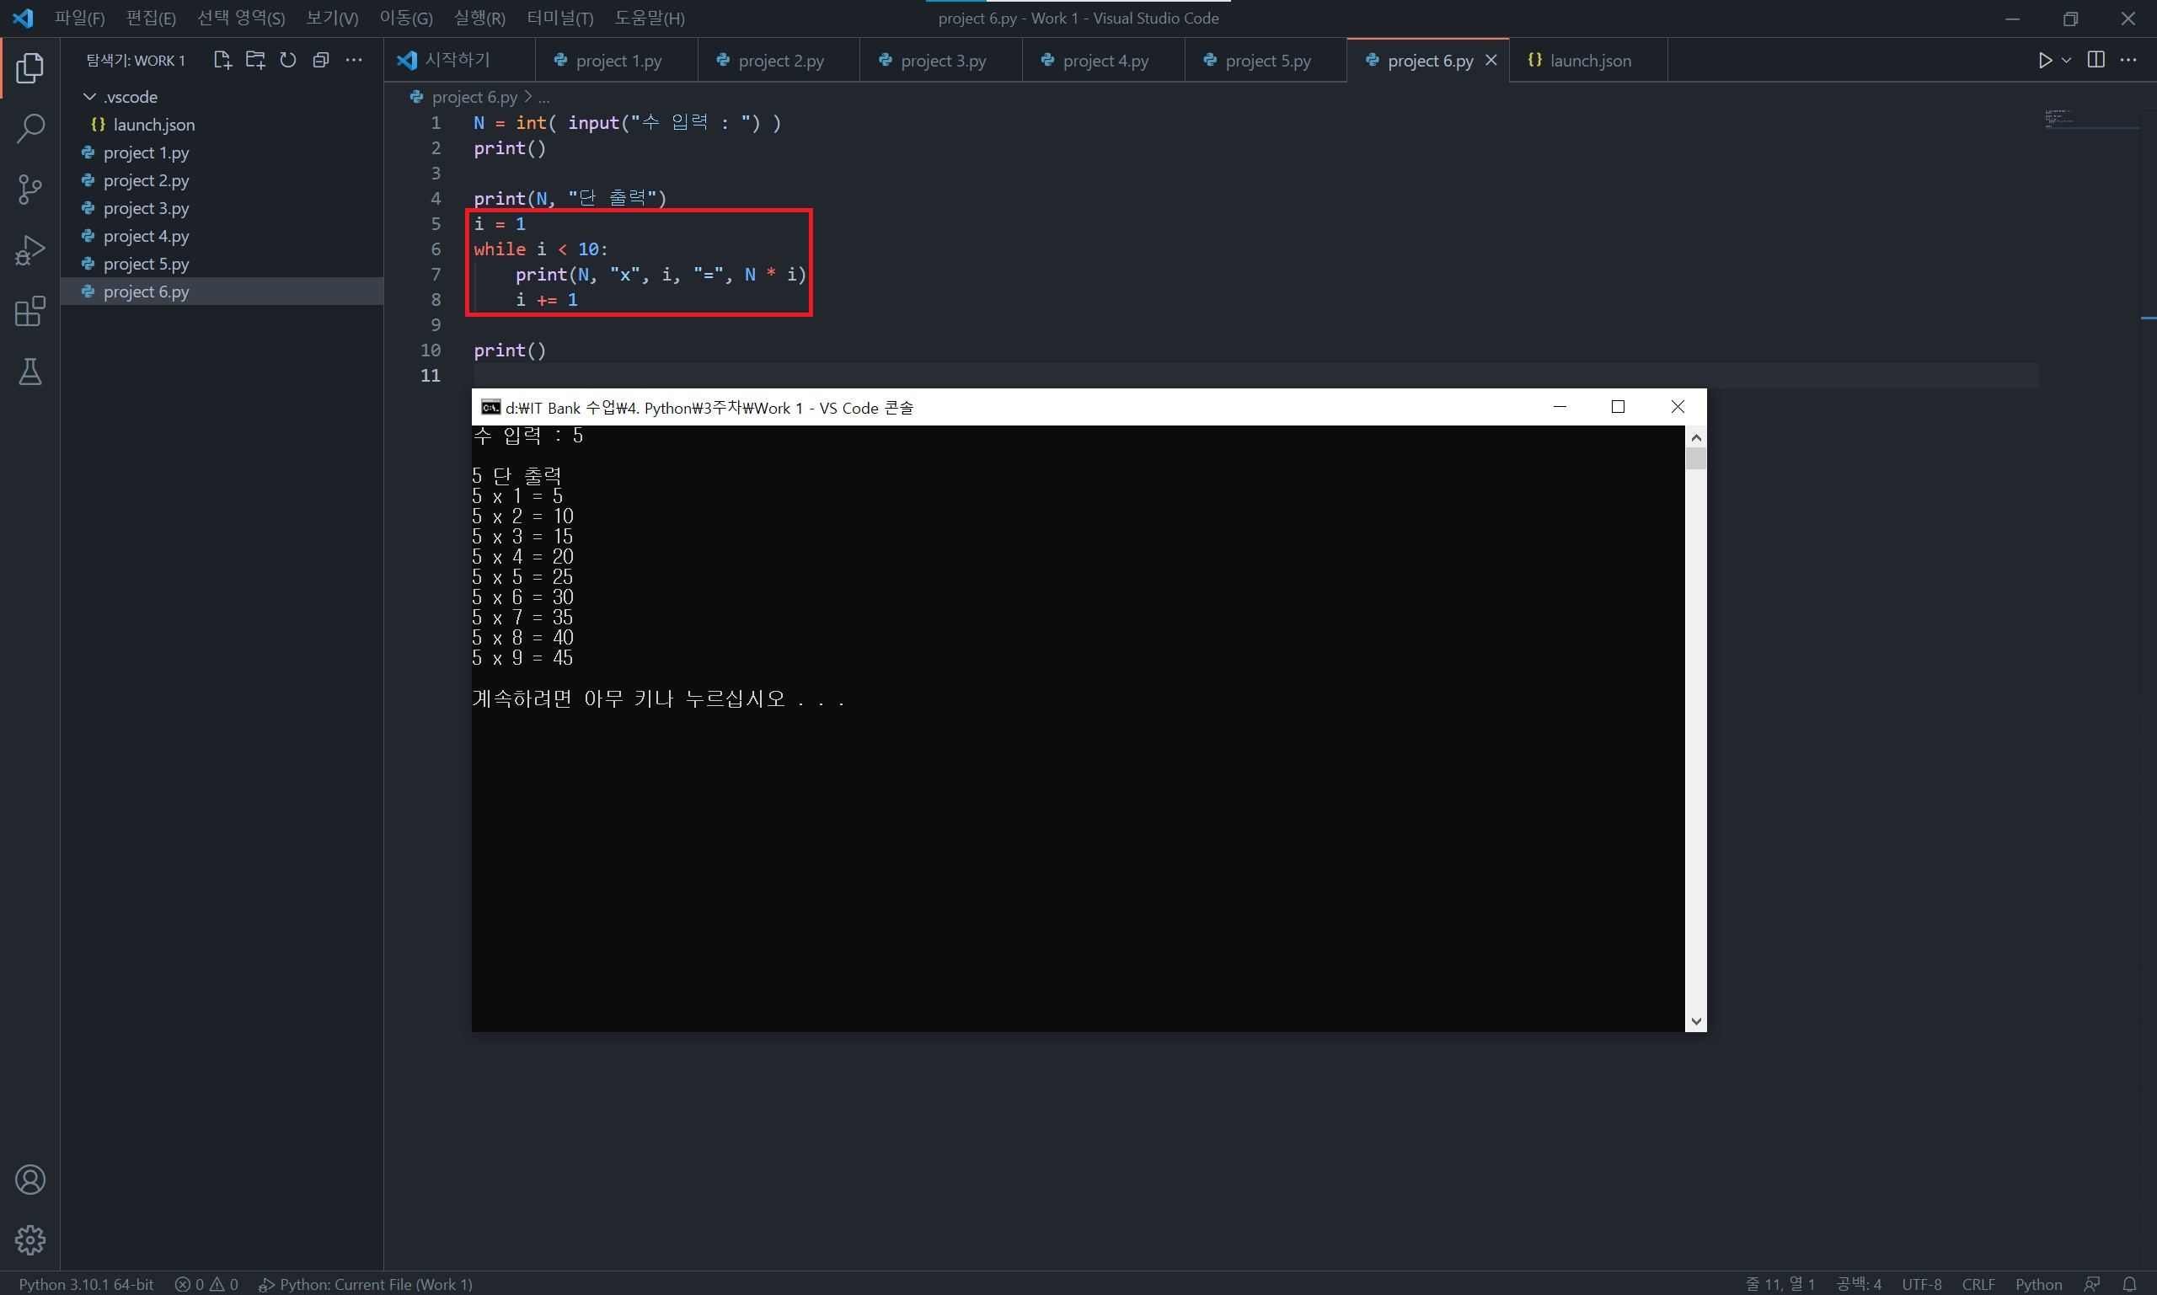Collapse the .vscode folder
Image resolution: width=2157 pixels, height=1295 pixels.
[90, 97]
